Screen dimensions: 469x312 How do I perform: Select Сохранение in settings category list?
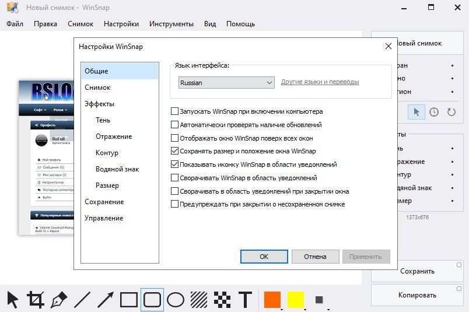point(120,202)
